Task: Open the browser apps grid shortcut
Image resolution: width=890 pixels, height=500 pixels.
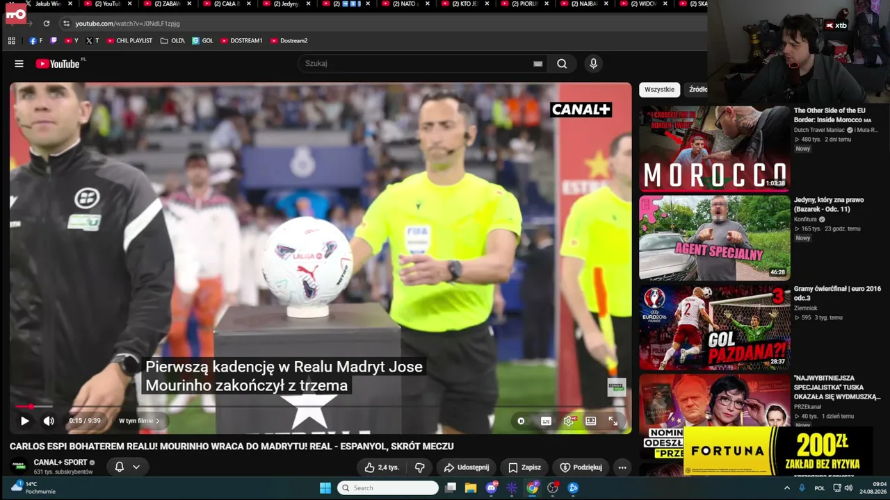Action: click(x=11, y=41)
